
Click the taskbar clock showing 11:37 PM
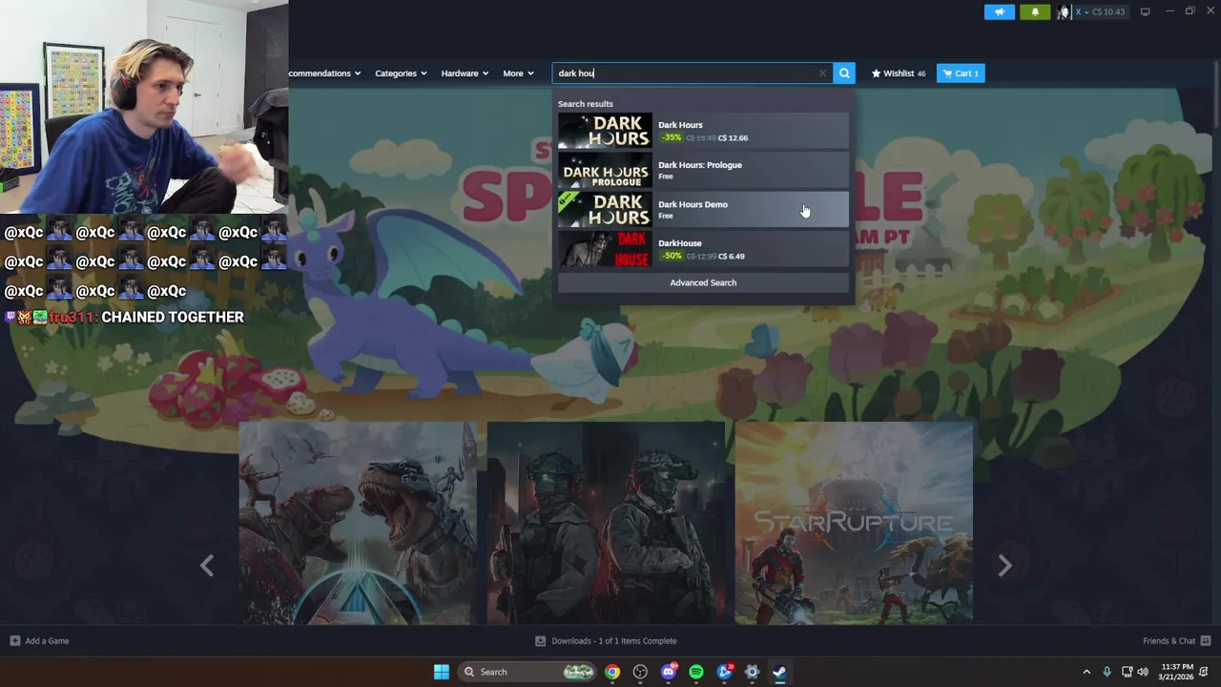pyautogui.click(x=1176, y=672)
